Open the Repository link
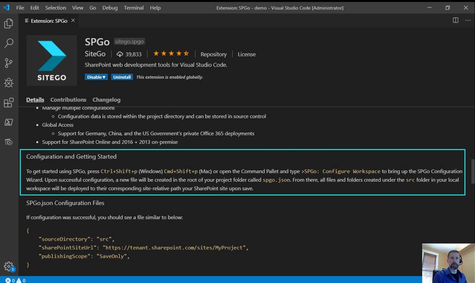The image size is (475, 283). click(x=213, y=54)
